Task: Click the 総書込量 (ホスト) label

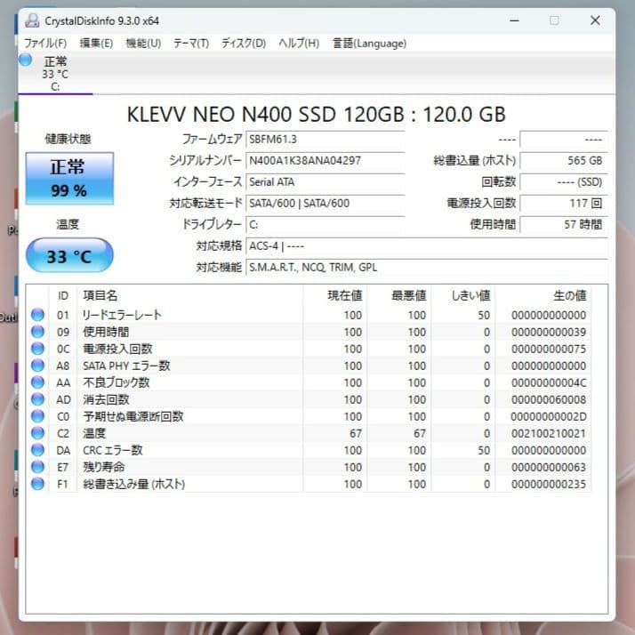Action: pyautogui.click(x=475, y=160)
